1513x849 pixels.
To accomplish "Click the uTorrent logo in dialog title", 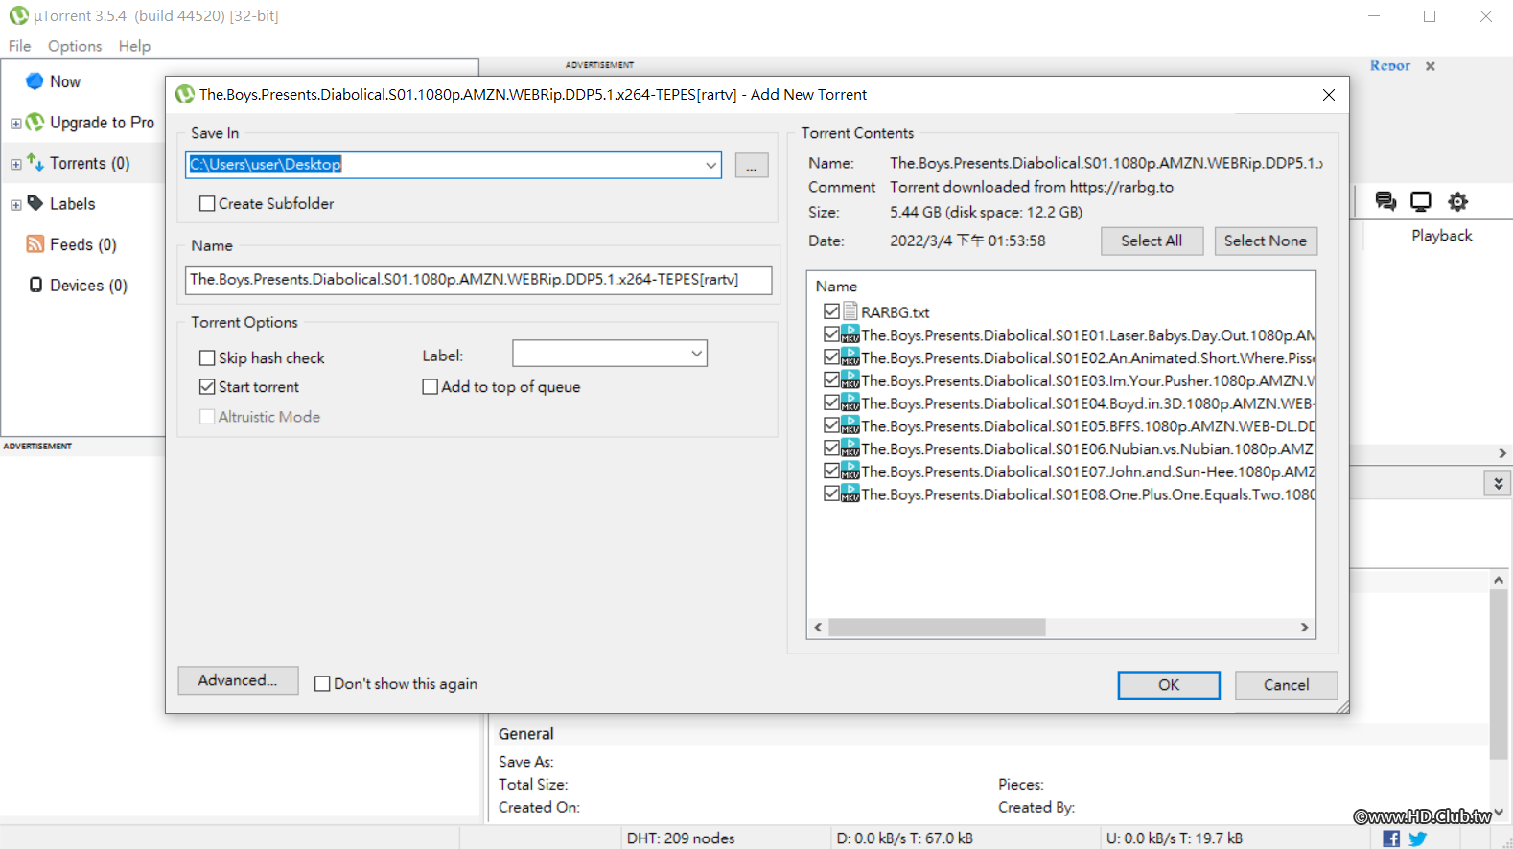I will (185, 94).
